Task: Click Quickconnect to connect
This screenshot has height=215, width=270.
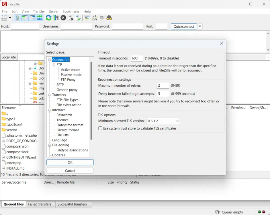Action: pyautogui.click(x=184, y=26)
